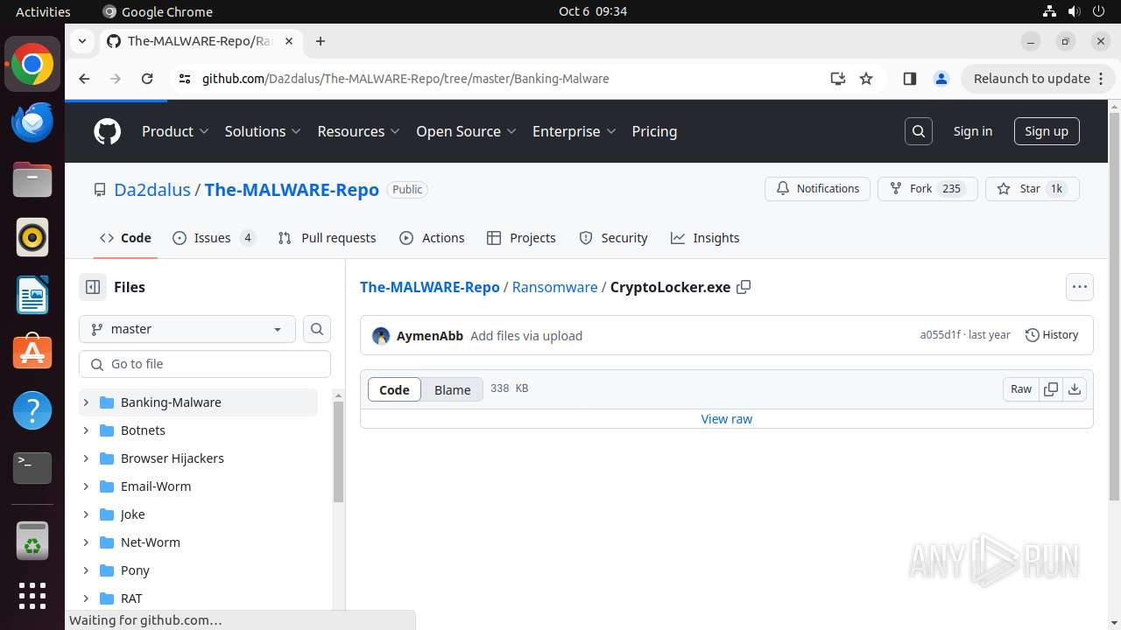
Task: Search this repository via magnifier button
Action: coord(317,329)
